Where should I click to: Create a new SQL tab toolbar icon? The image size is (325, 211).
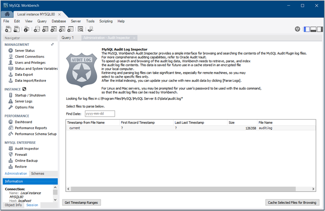8,29
